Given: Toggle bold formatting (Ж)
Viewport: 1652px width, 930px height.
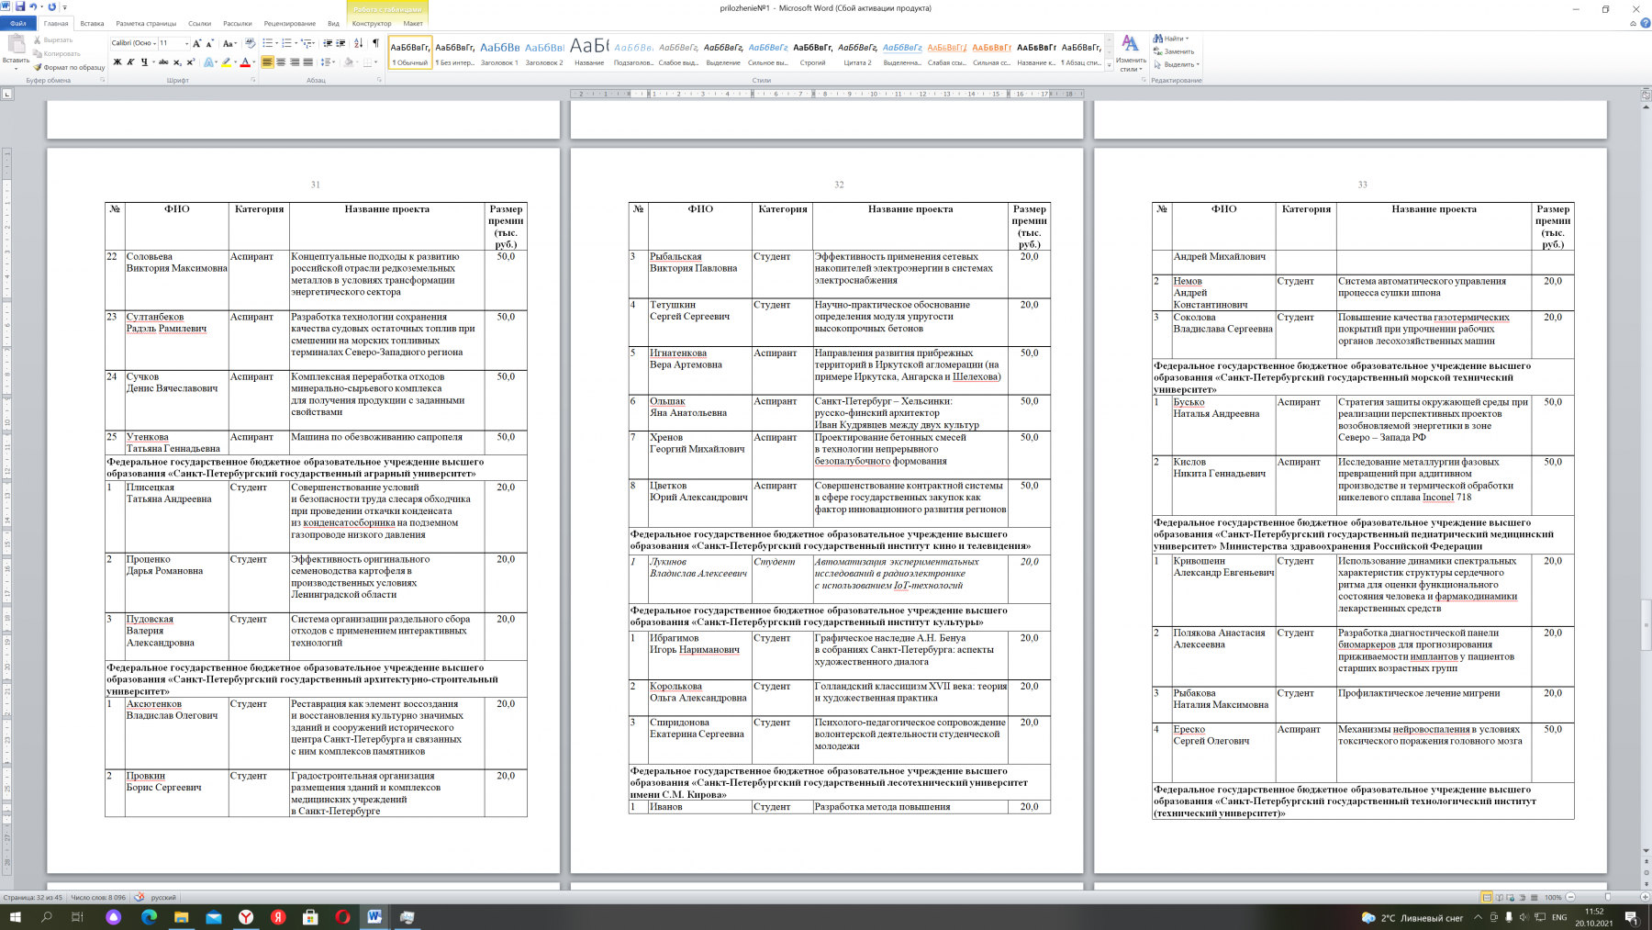Looking at the screenshot, I should [x=117, y=62].
